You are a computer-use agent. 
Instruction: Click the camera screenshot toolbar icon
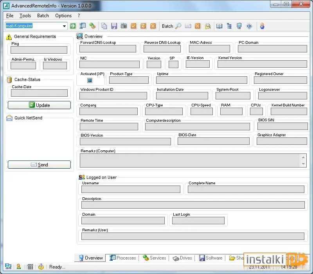click(x=124, y=26)
